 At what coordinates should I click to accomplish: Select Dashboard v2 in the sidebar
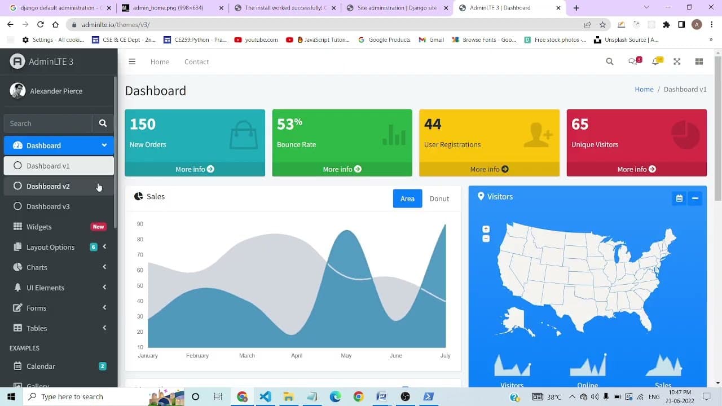(x=59, y=186)
